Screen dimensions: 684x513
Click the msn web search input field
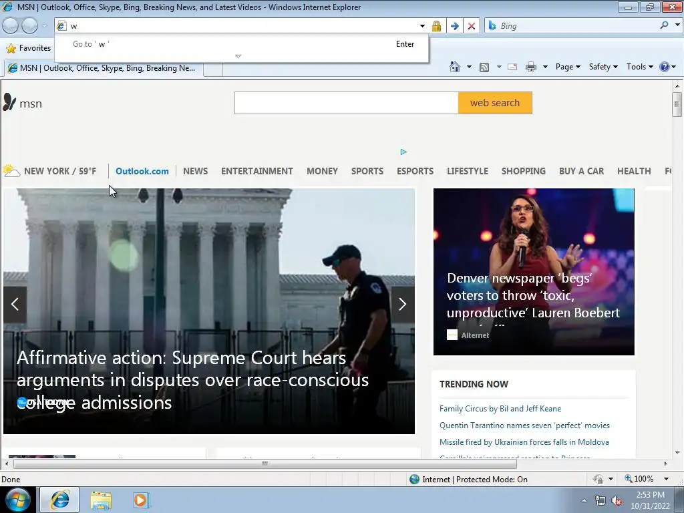[x=347, y=103]
